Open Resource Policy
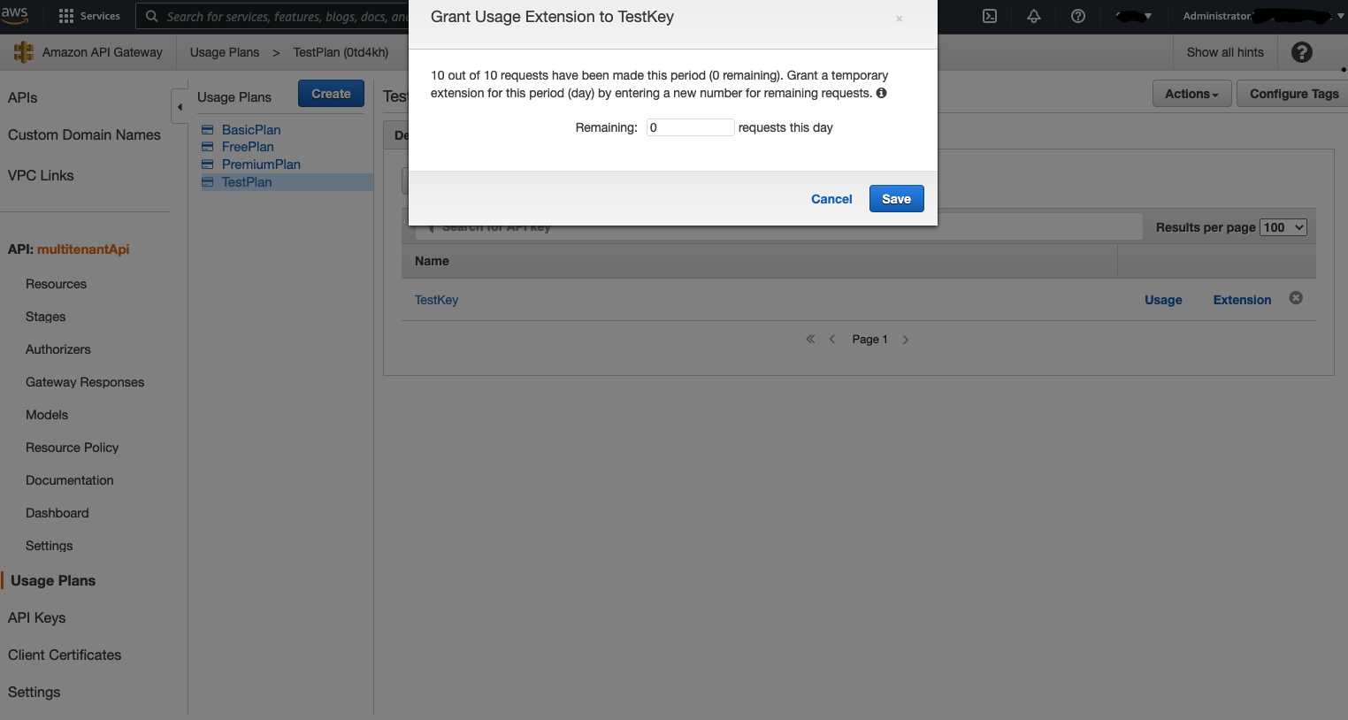Screen dimensions: 1348x720 72,448
